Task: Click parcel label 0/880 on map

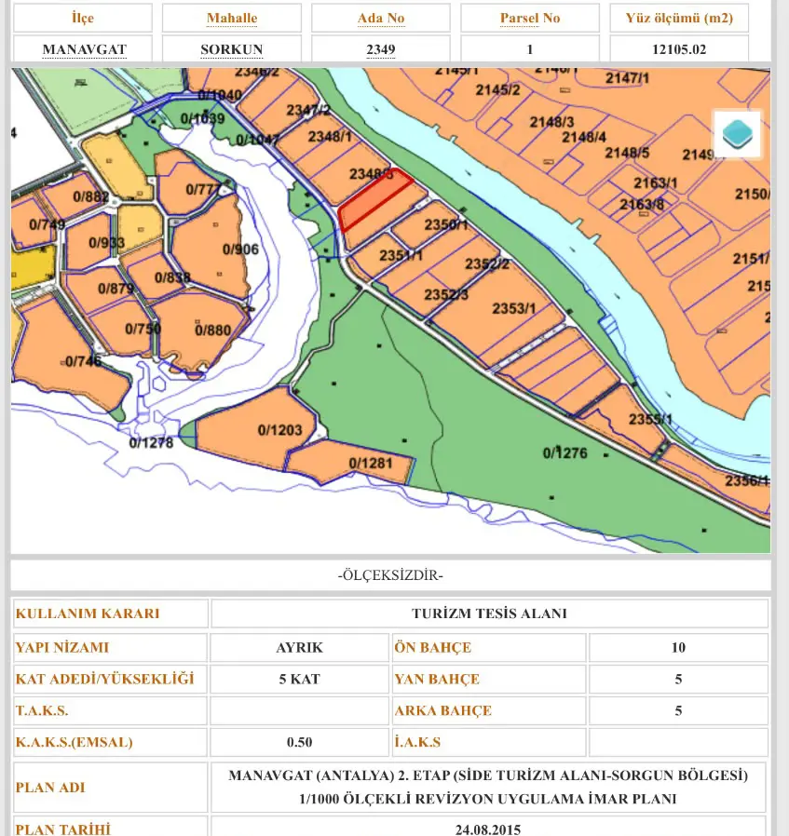Action: click(213, 330)
